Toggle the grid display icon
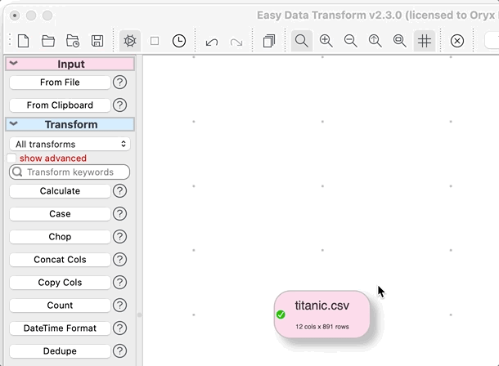The height and width of the screenshot is (366, 499). pos(424,41)
